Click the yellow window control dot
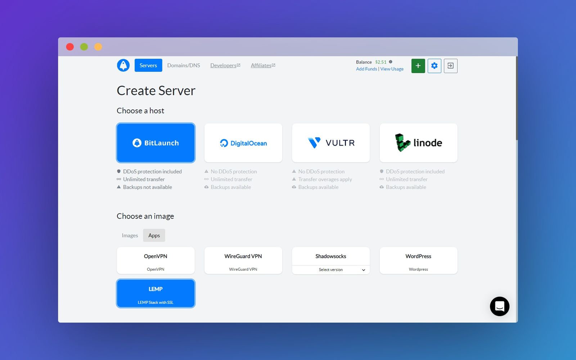Screen dimensions: 576x360 click(98, 46)
